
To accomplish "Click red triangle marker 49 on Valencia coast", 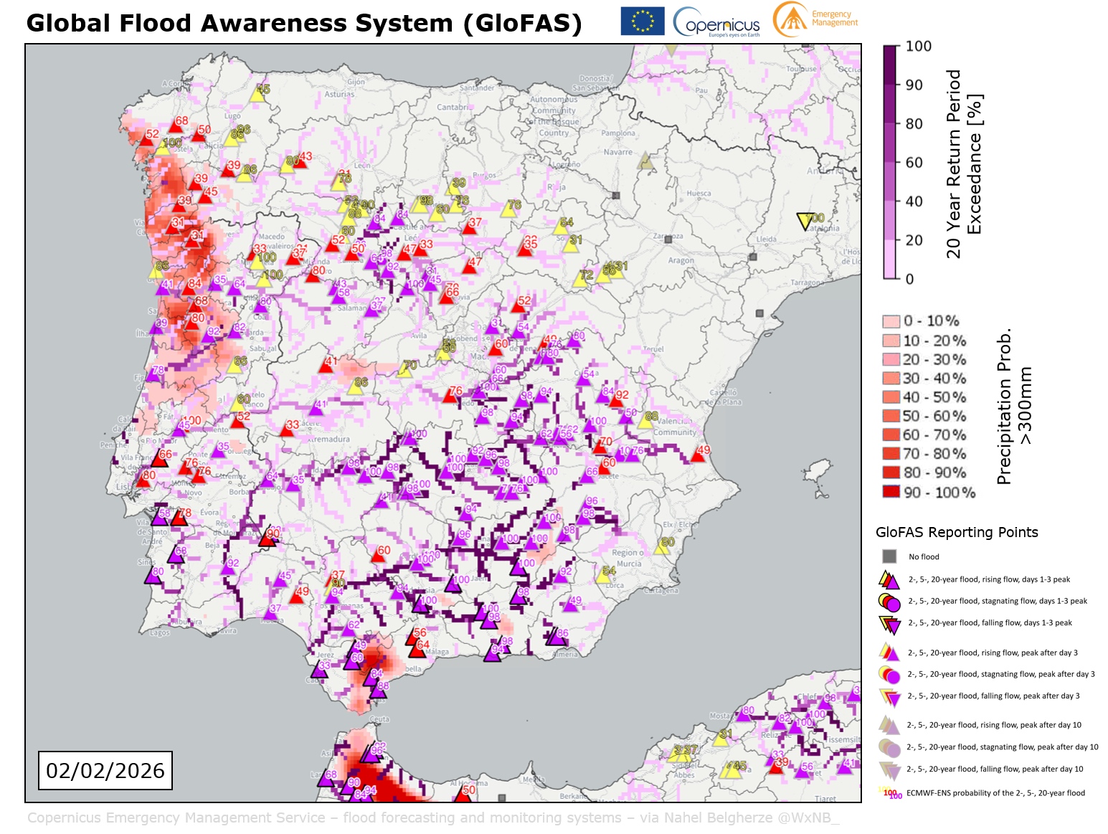I will click(x=699, y=455).
